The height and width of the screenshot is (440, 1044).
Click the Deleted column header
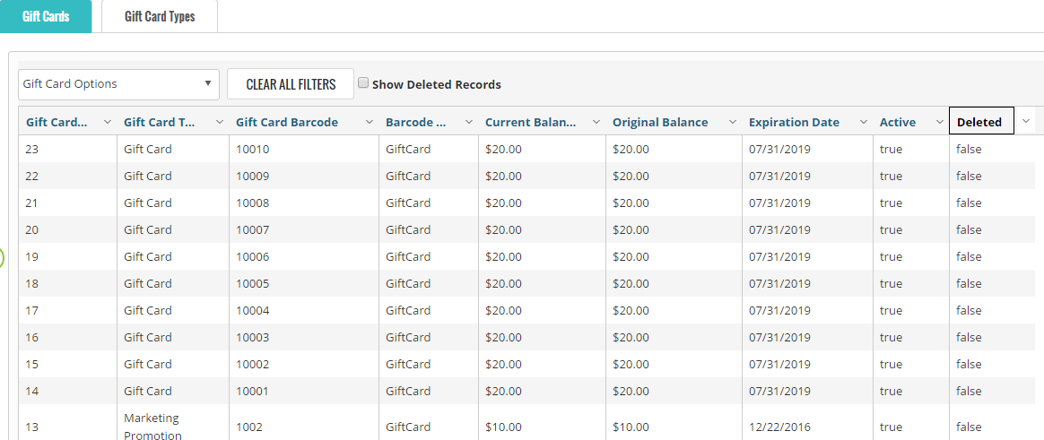[979, 122]
